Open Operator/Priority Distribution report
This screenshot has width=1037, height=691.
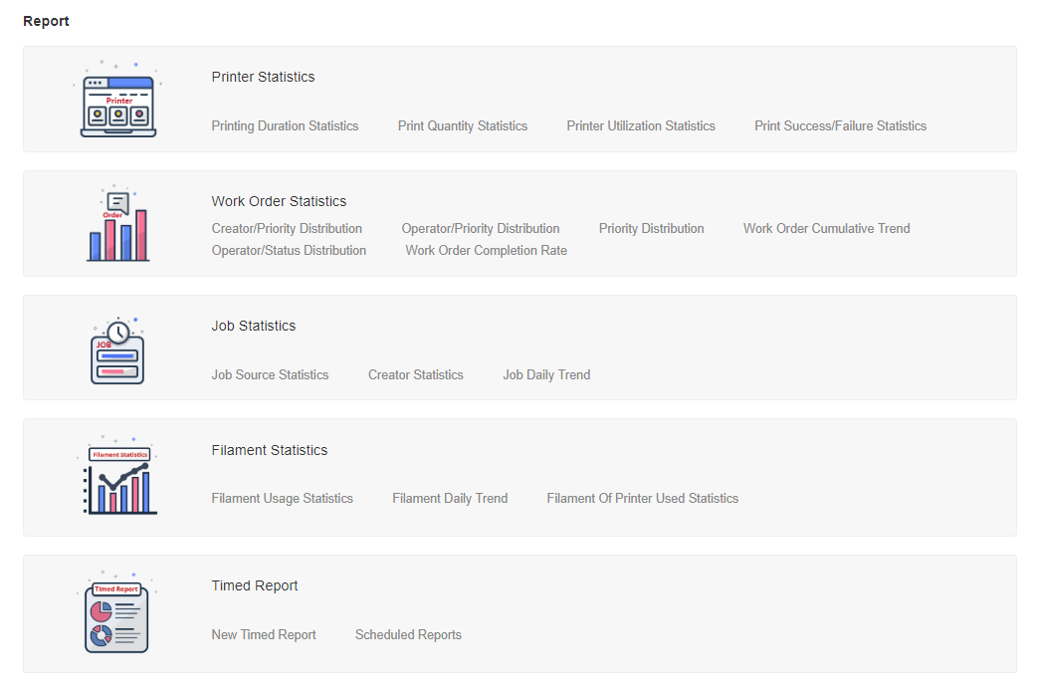coord(481,229)
